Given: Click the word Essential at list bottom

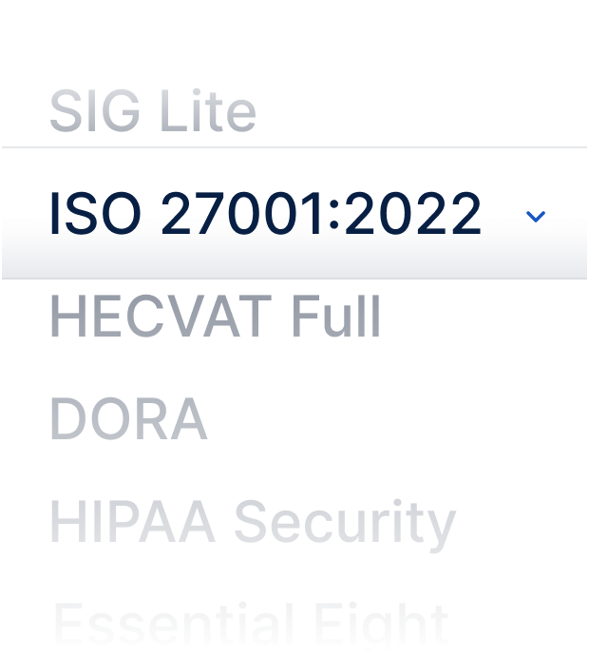Looking at the screenshot, I should coord(174,625).
